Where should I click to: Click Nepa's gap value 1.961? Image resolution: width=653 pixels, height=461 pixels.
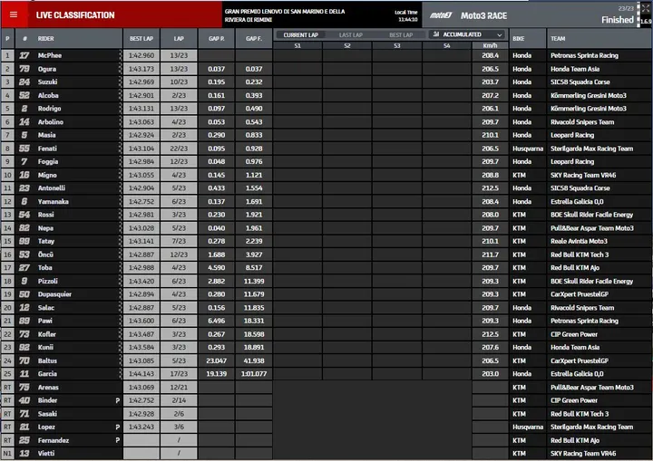tap(254, 228)
